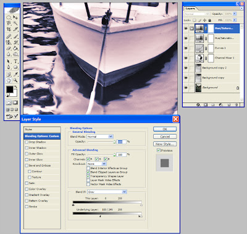The image size is (247, 234).
Task: Select the Zoom magnifier tool
Action: [15, 80]
